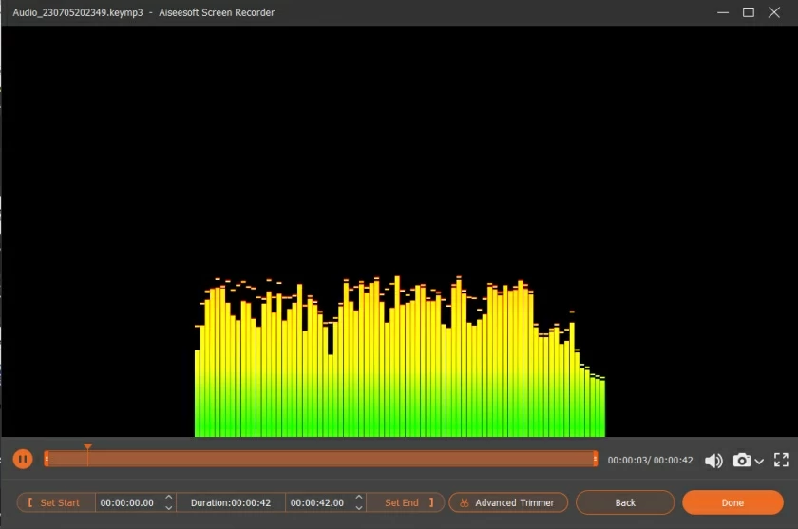Open the snapshot dropdown arrow
798x529 pixels.
point(759,462)
